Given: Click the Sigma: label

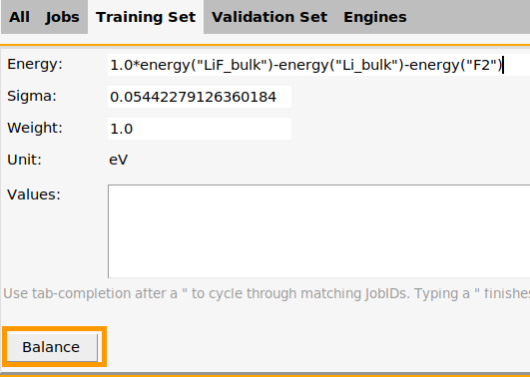Looking at the screenshot, I should (x=32, y=97).
